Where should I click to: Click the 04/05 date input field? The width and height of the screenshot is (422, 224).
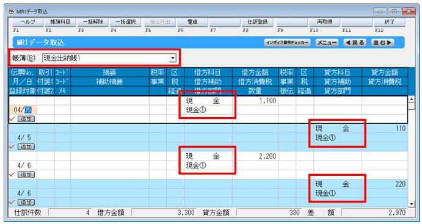click(x=23, y=110)
